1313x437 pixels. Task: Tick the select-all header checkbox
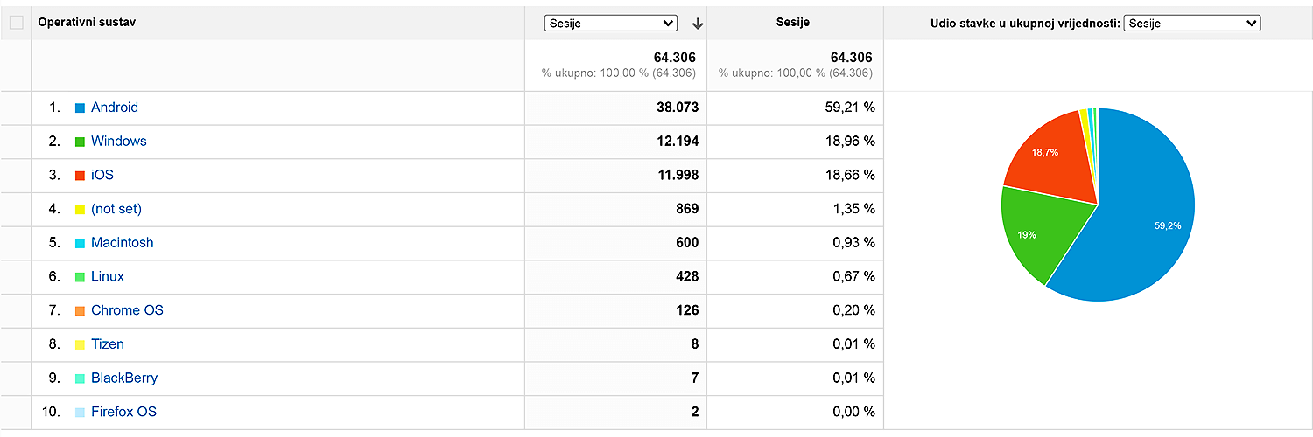coord(17,23)
